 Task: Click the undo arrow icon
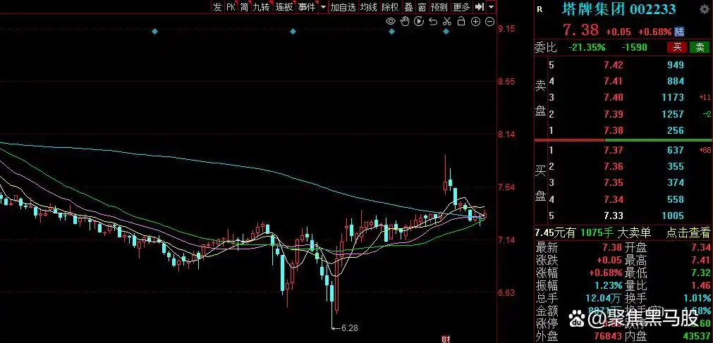coord(433,21)
